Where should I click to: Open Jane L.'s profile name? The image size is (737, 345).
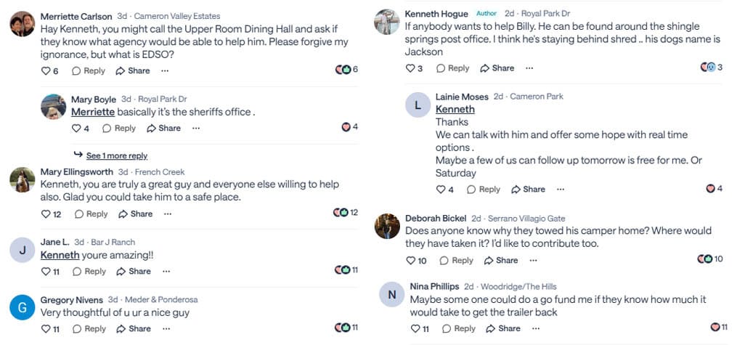pos(55,242)
